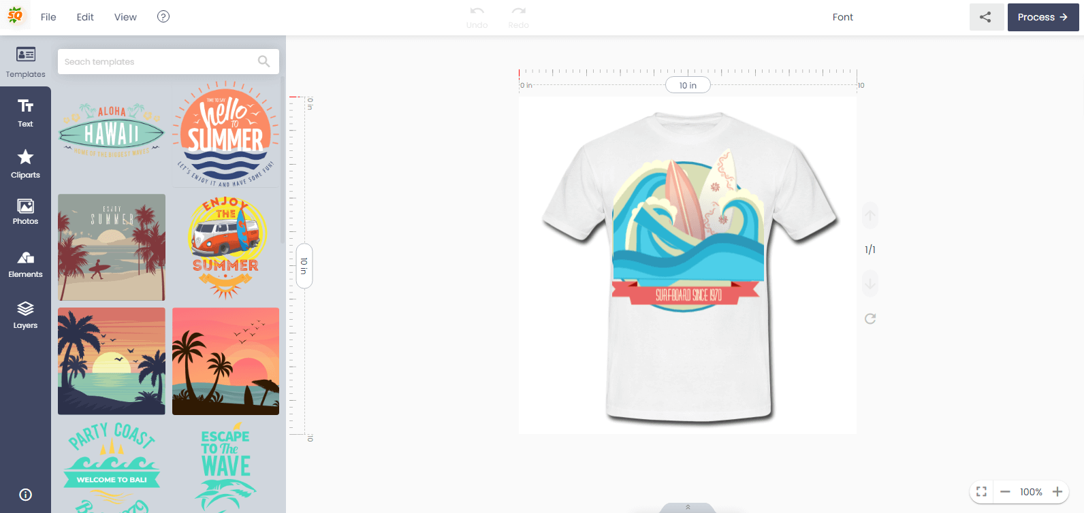This screenshot has height=513, width=1084.
Task: Expand the bottom panel chevron
Action: tap(688, 508)
